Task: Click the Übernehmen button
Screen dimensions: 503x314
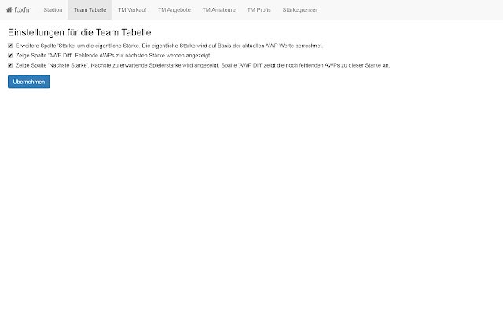Action: pos(29,82)
